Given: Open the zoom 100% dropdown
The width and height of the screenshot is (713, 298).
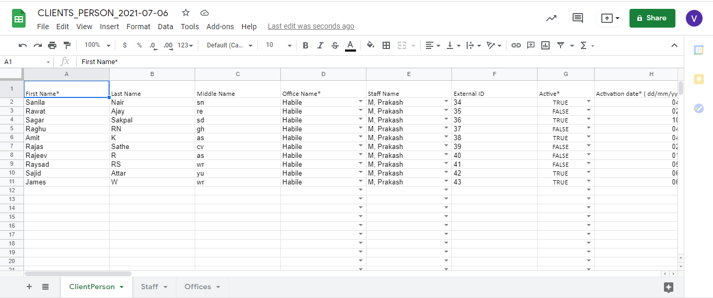Looking at the screenshot, I should [x=97, y=45].
